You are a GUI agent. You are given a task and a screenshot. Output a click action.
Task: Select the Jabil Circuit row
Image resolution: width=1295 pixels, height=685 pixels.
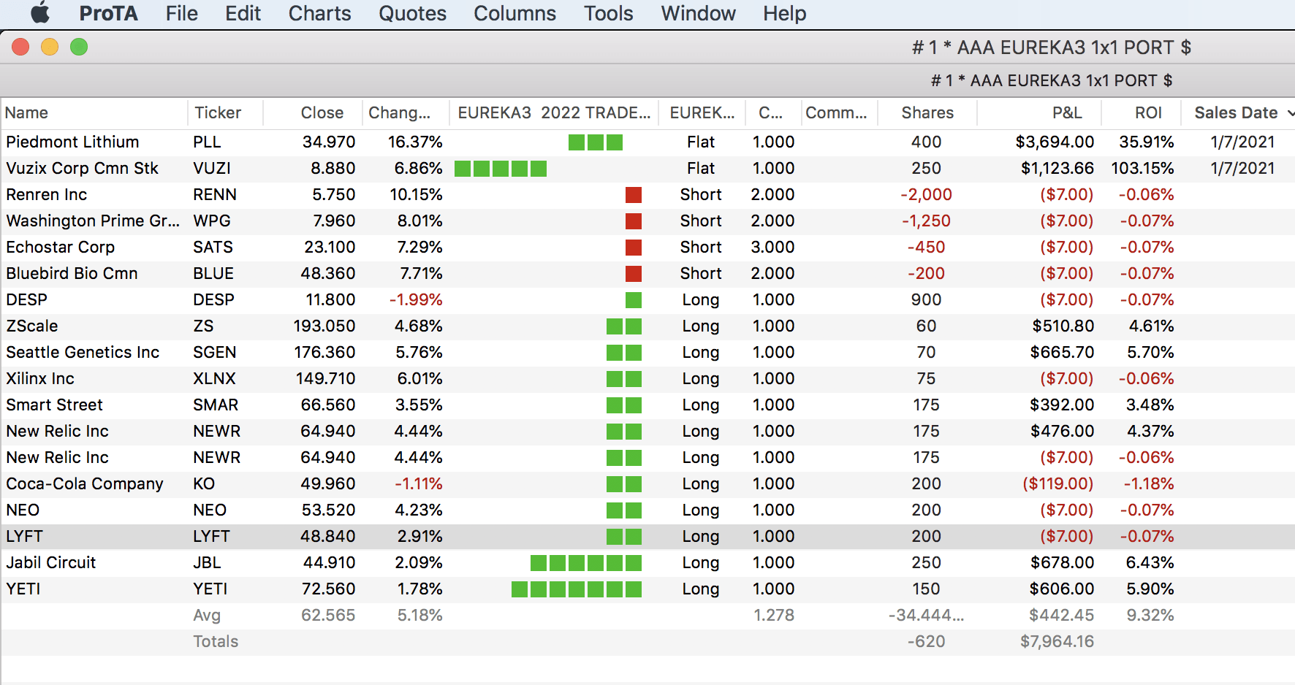tap(647, 562)
